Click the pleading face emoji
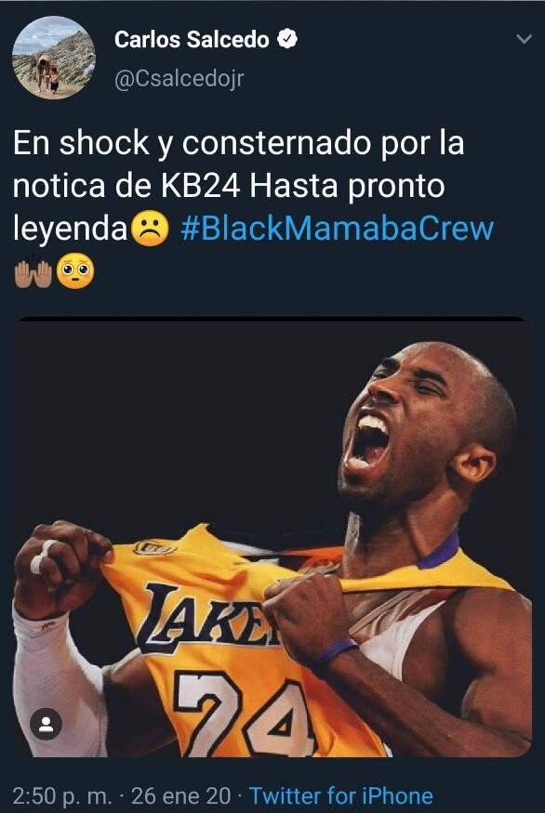The image size is (545, 813). click(x=75, y=271)
